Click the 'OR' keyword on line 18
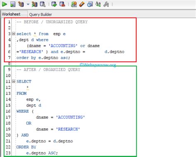Viewport: 196px width, 157px height. (29, 123)
